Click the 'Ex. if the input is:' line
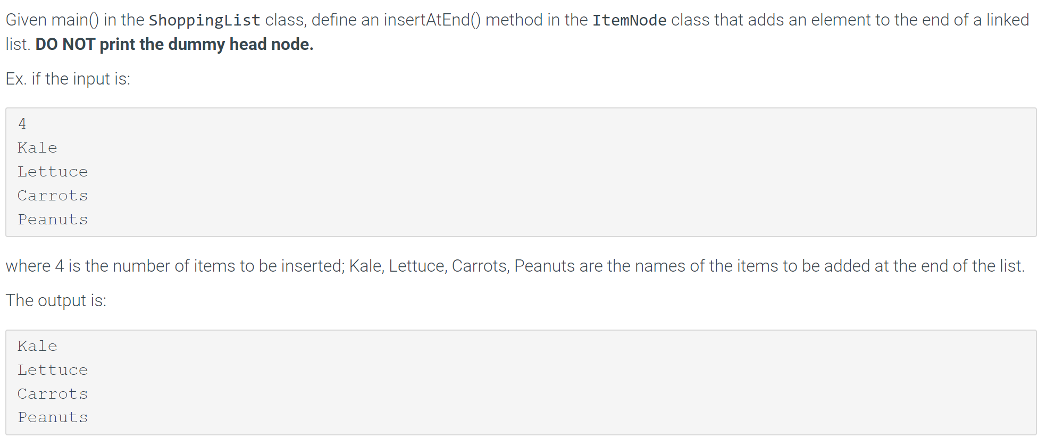The width and height of the screenshot is (1055, 446). tap(68, 79)
